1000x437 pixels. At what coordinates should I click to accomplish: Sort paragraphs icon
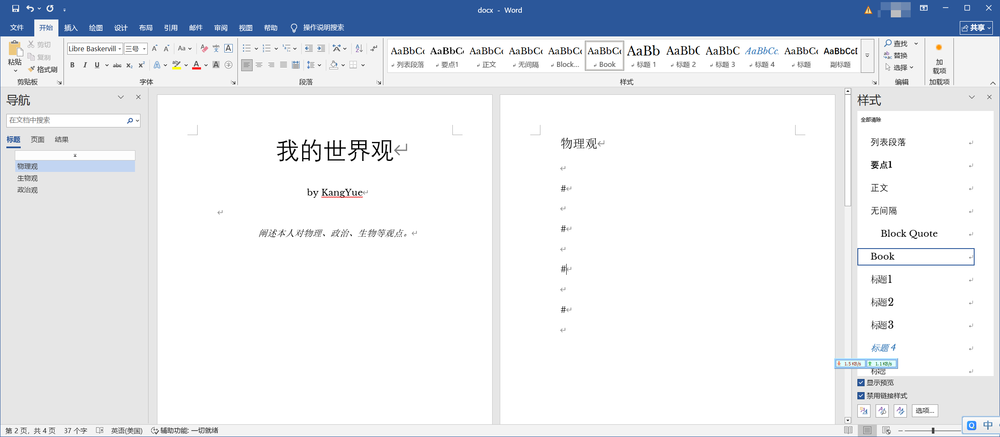pyautogui.click(x=359, y=49)
